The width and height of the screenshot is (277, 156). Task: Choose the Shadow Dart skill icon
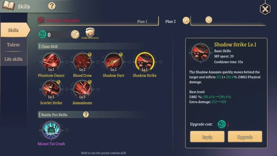[x=114, y=61]
